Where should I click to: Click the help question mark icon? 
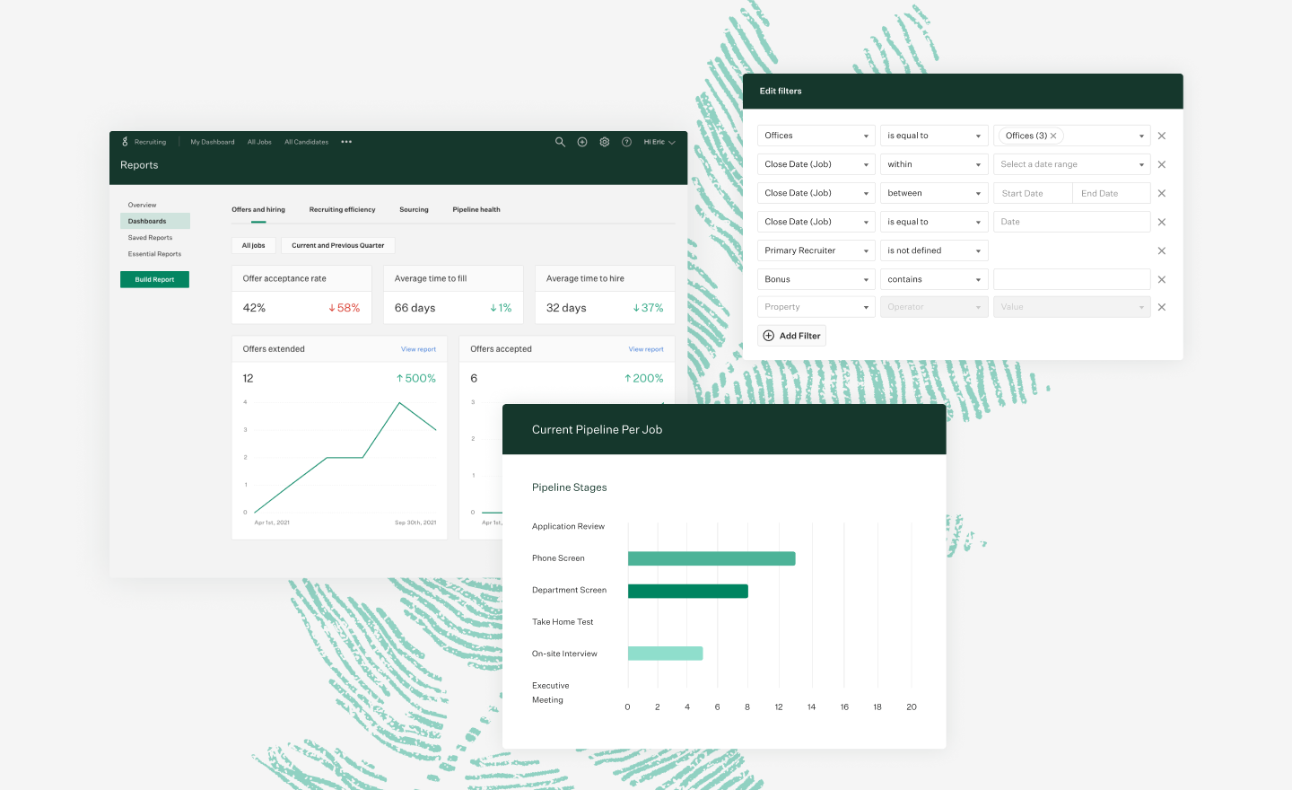click(626, 142)
